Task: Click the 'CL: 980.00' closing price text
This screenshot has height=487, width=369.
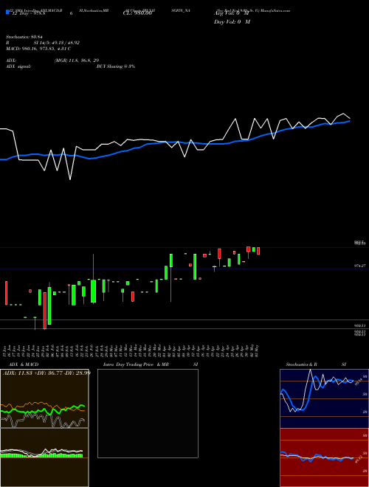Action: pos(137,13)
